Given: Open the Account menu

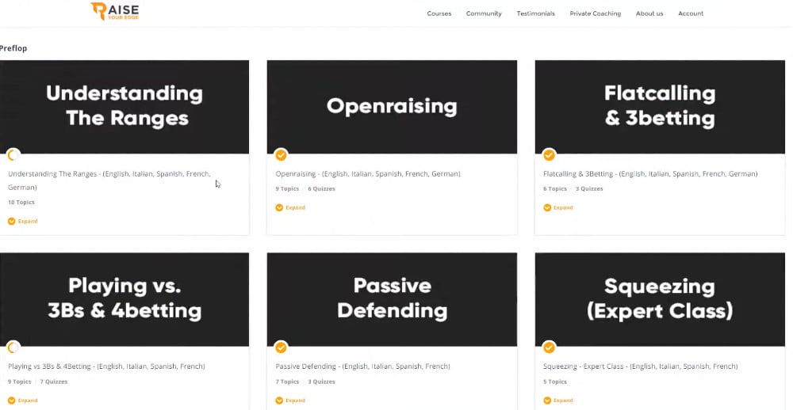Looking at the screenshot, I should pos(691,13).
